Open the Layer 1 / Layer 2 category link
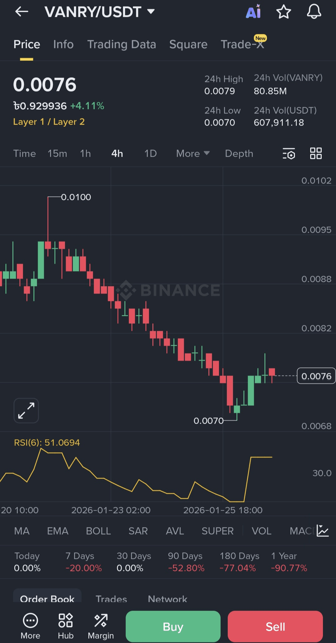 (x=49, y=122)
